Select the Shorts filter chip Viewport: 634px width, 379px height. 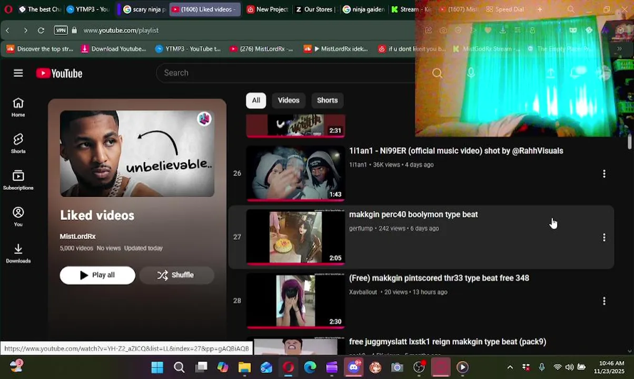click(327, 101)
